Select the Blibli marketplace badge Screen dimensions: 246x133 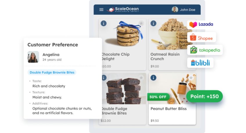200,62
